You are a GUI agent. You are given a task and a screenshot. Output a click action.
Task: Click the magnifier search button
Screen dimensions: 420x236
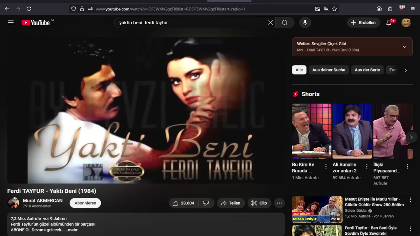[285, 23]
